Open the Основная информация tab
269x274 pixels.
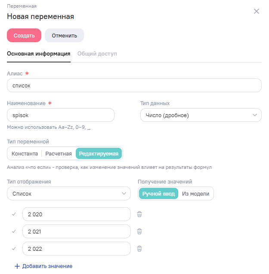[x=39, y=54]
